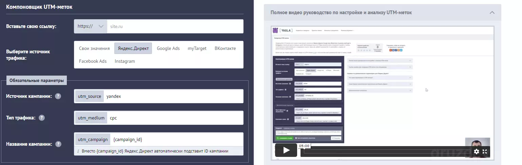This screenshot has width=522, height=165.
Task: Pick ВКонтакте as traffic source
Action: 225,48
